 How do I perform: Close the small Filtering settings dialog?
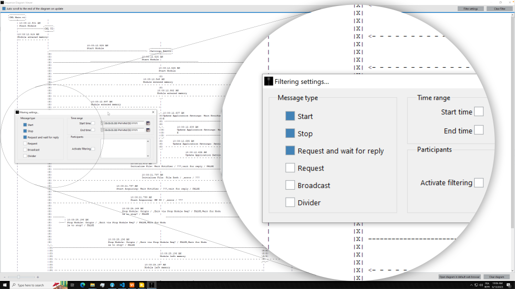[153, 112]
